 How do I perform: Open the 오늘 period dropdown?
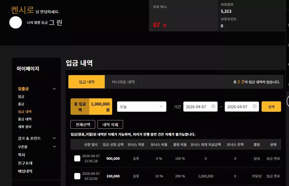(141, 106)
